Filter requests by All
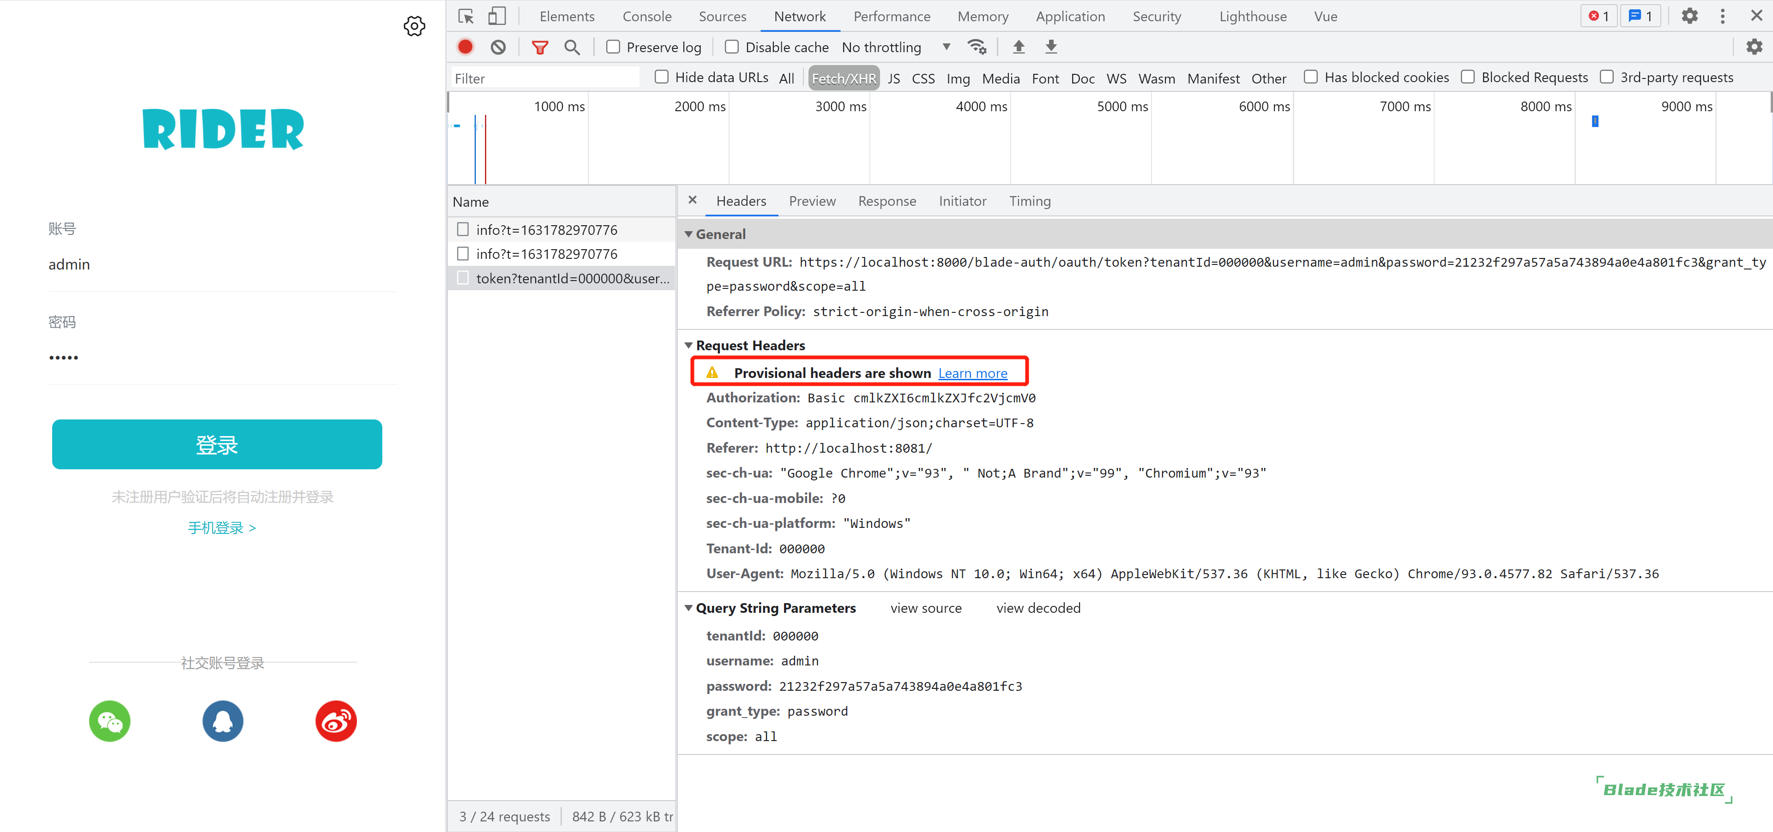Screen dimensions: 1773x832 point(787,78)
